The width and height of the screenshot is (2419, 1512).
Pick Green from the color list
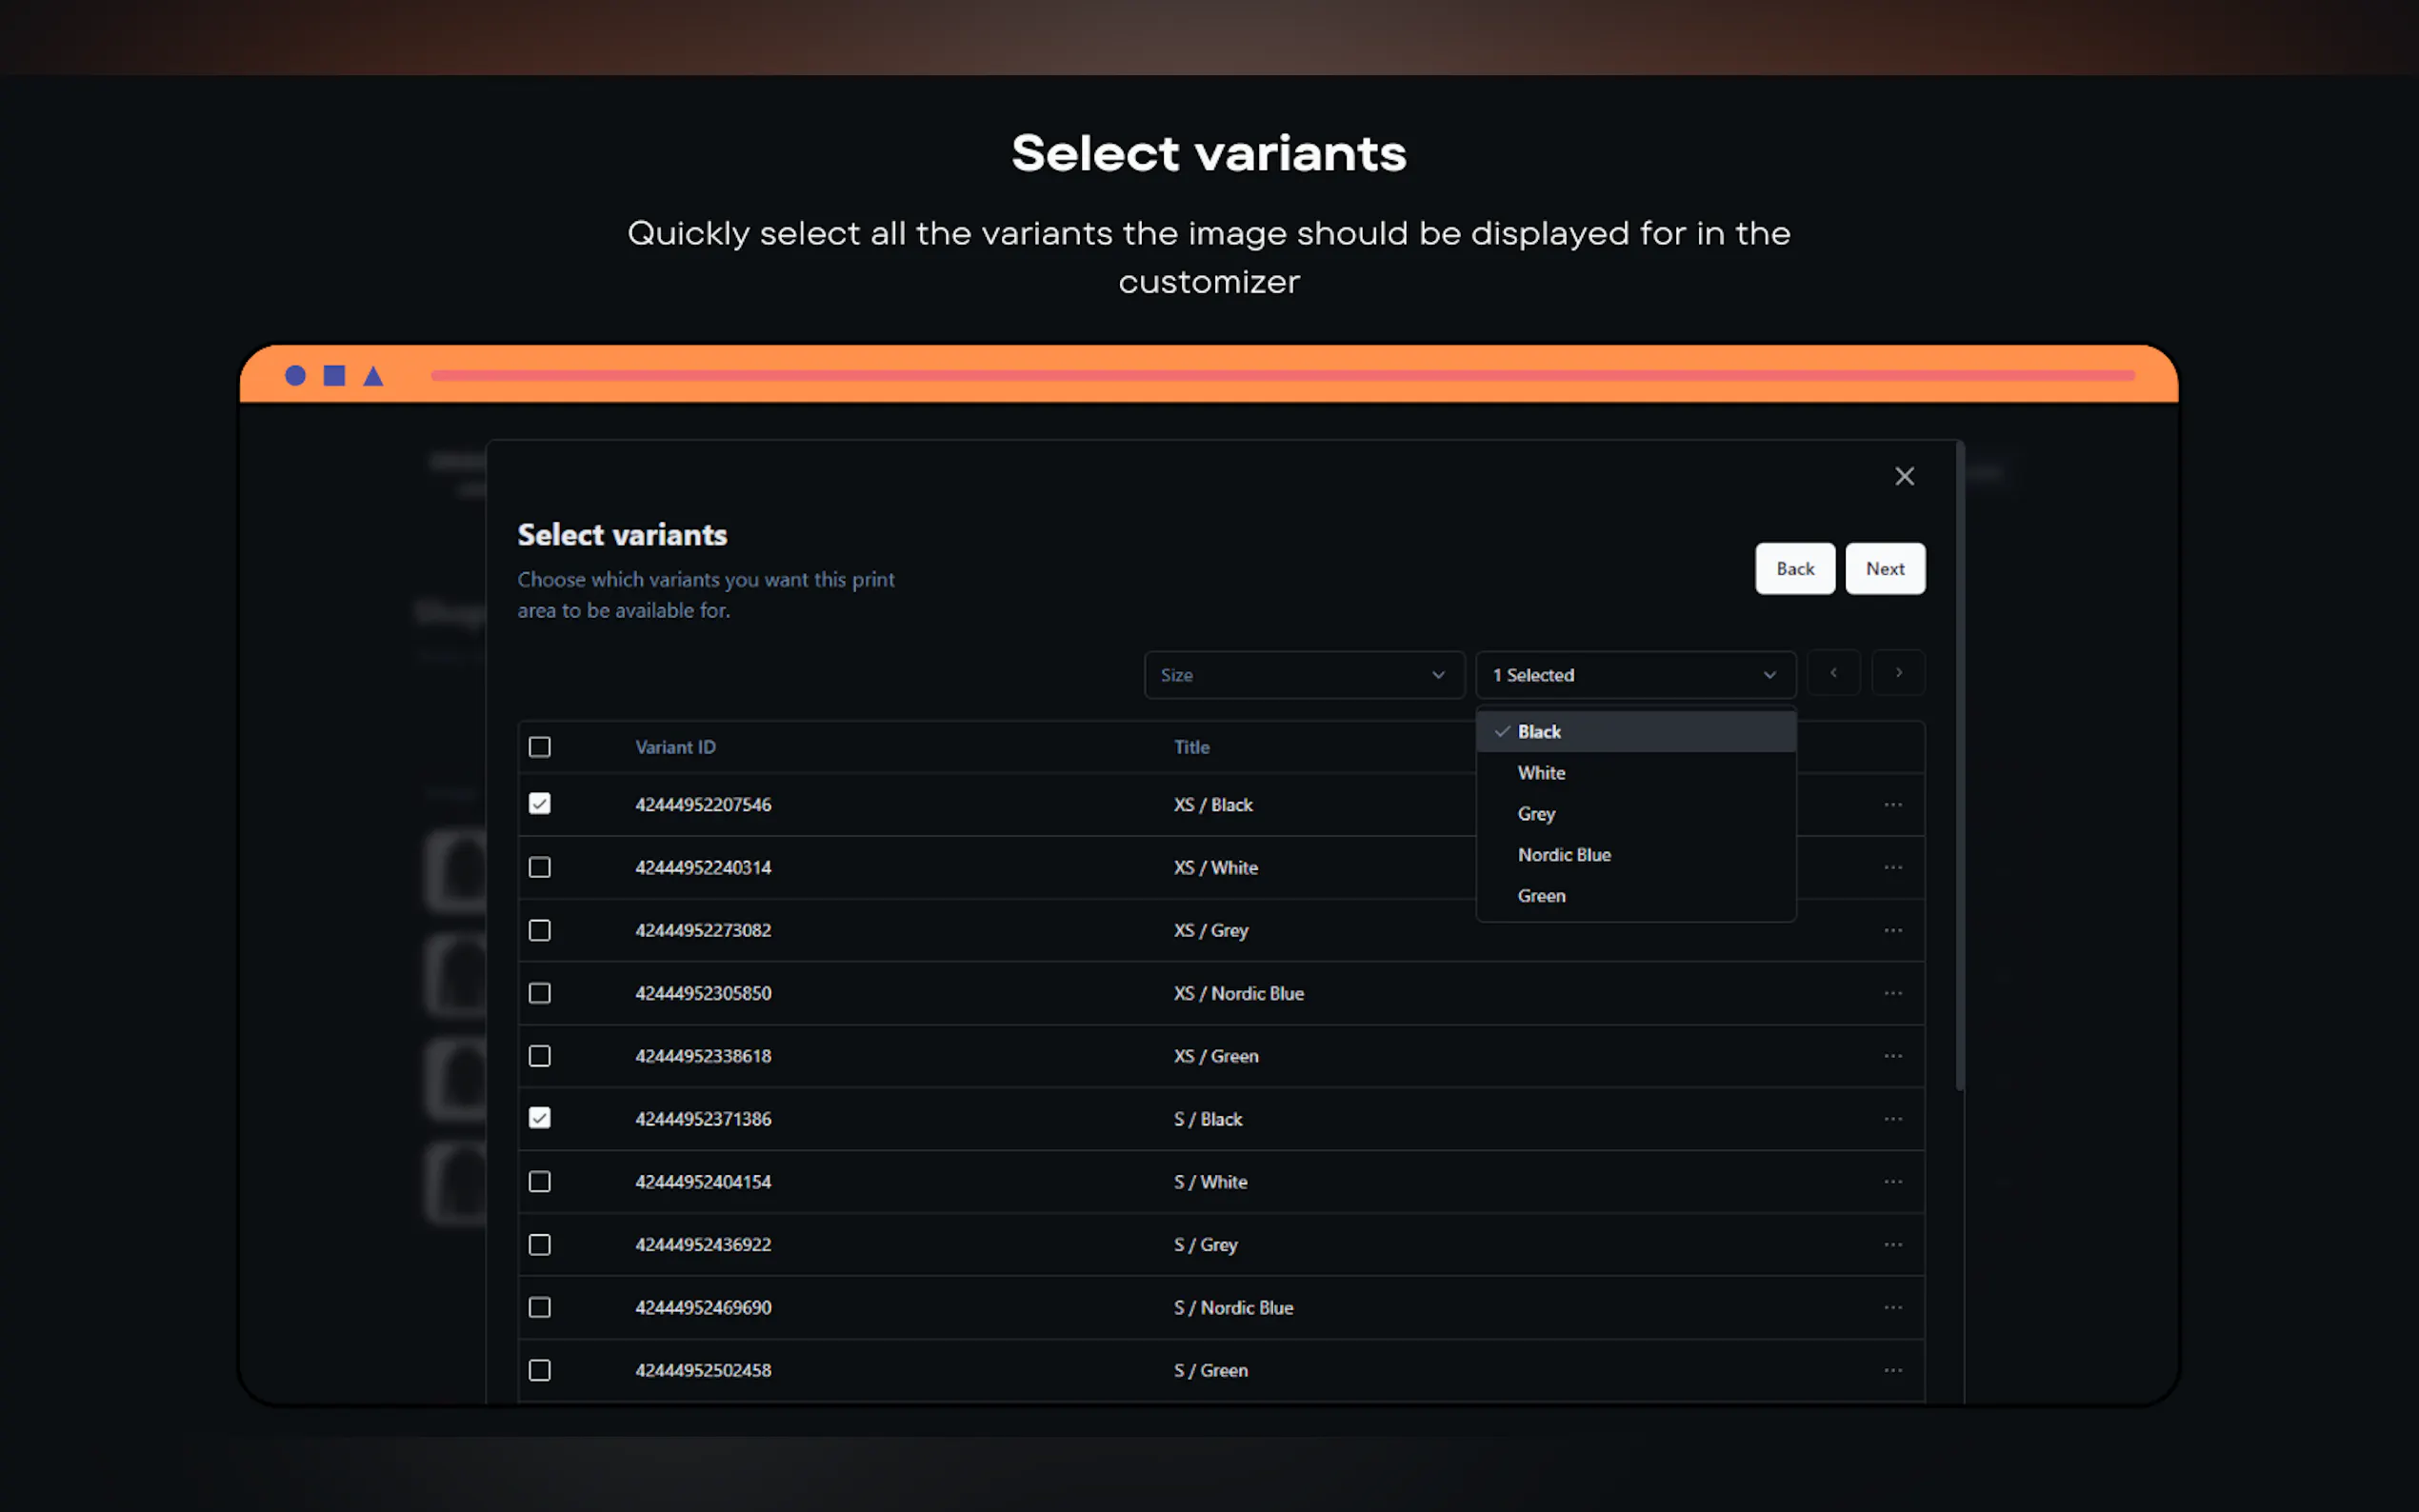click(x=1541, y=896)
